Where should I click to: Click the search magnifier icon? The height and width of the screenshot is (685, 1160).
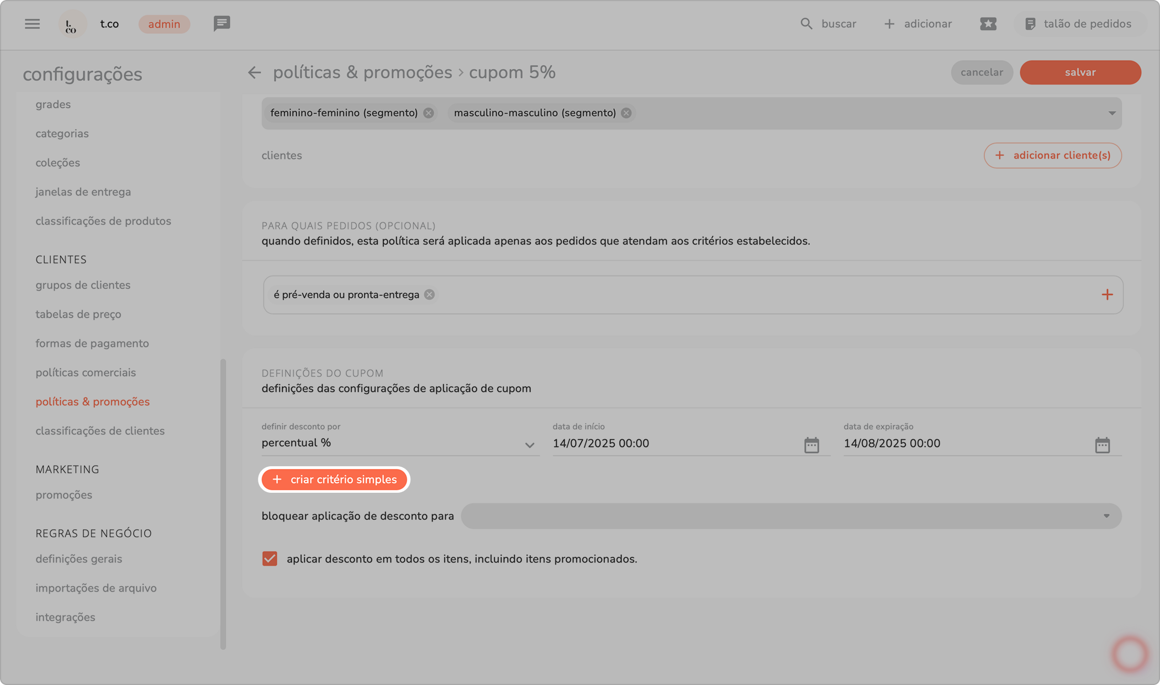pos(806,24)
